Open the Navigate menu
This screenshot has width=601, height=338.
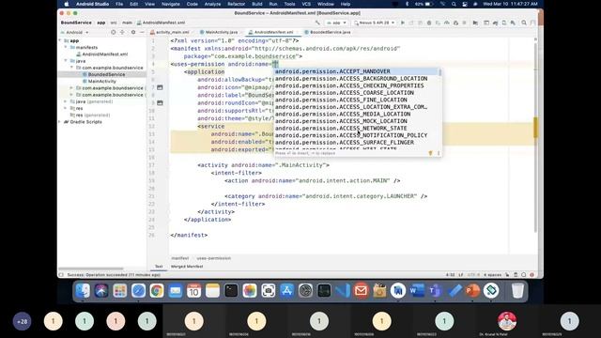171,4
